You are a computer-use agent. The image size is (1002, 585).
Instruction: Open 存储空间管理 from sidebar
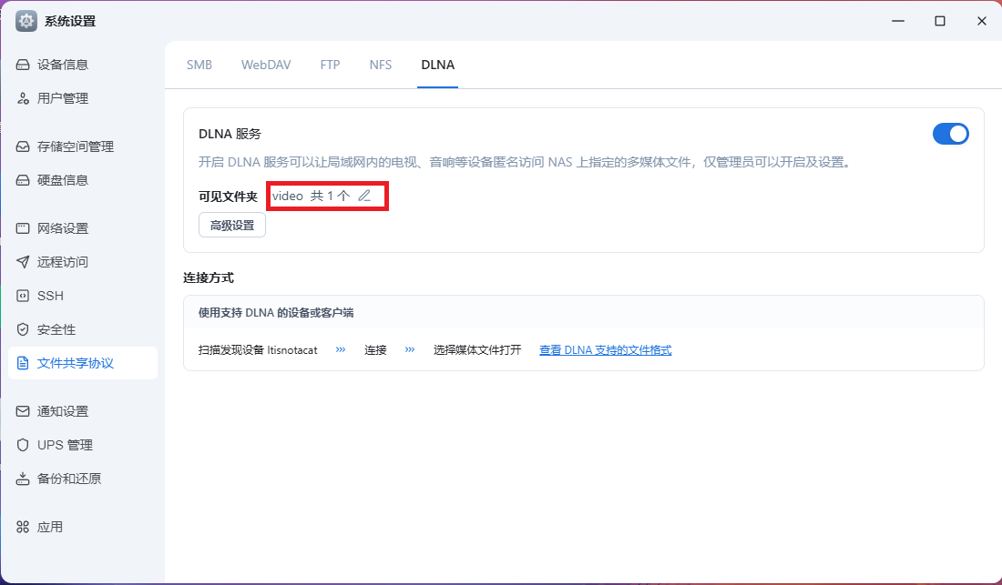83,146
